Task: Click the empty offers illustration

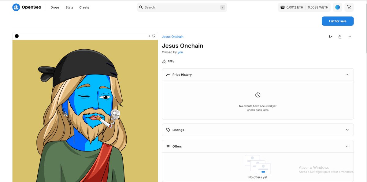Action: [258, 164]
